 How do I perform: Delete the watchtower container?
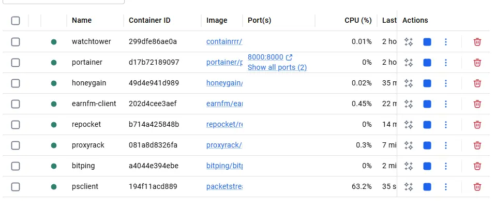click(x=477, y=42)
